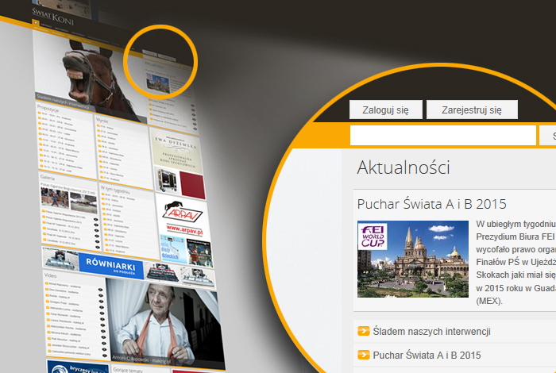Viewport: 556px width, 373px height.
Task: Click the Zaloguj się button
Action: coord(385,110)
